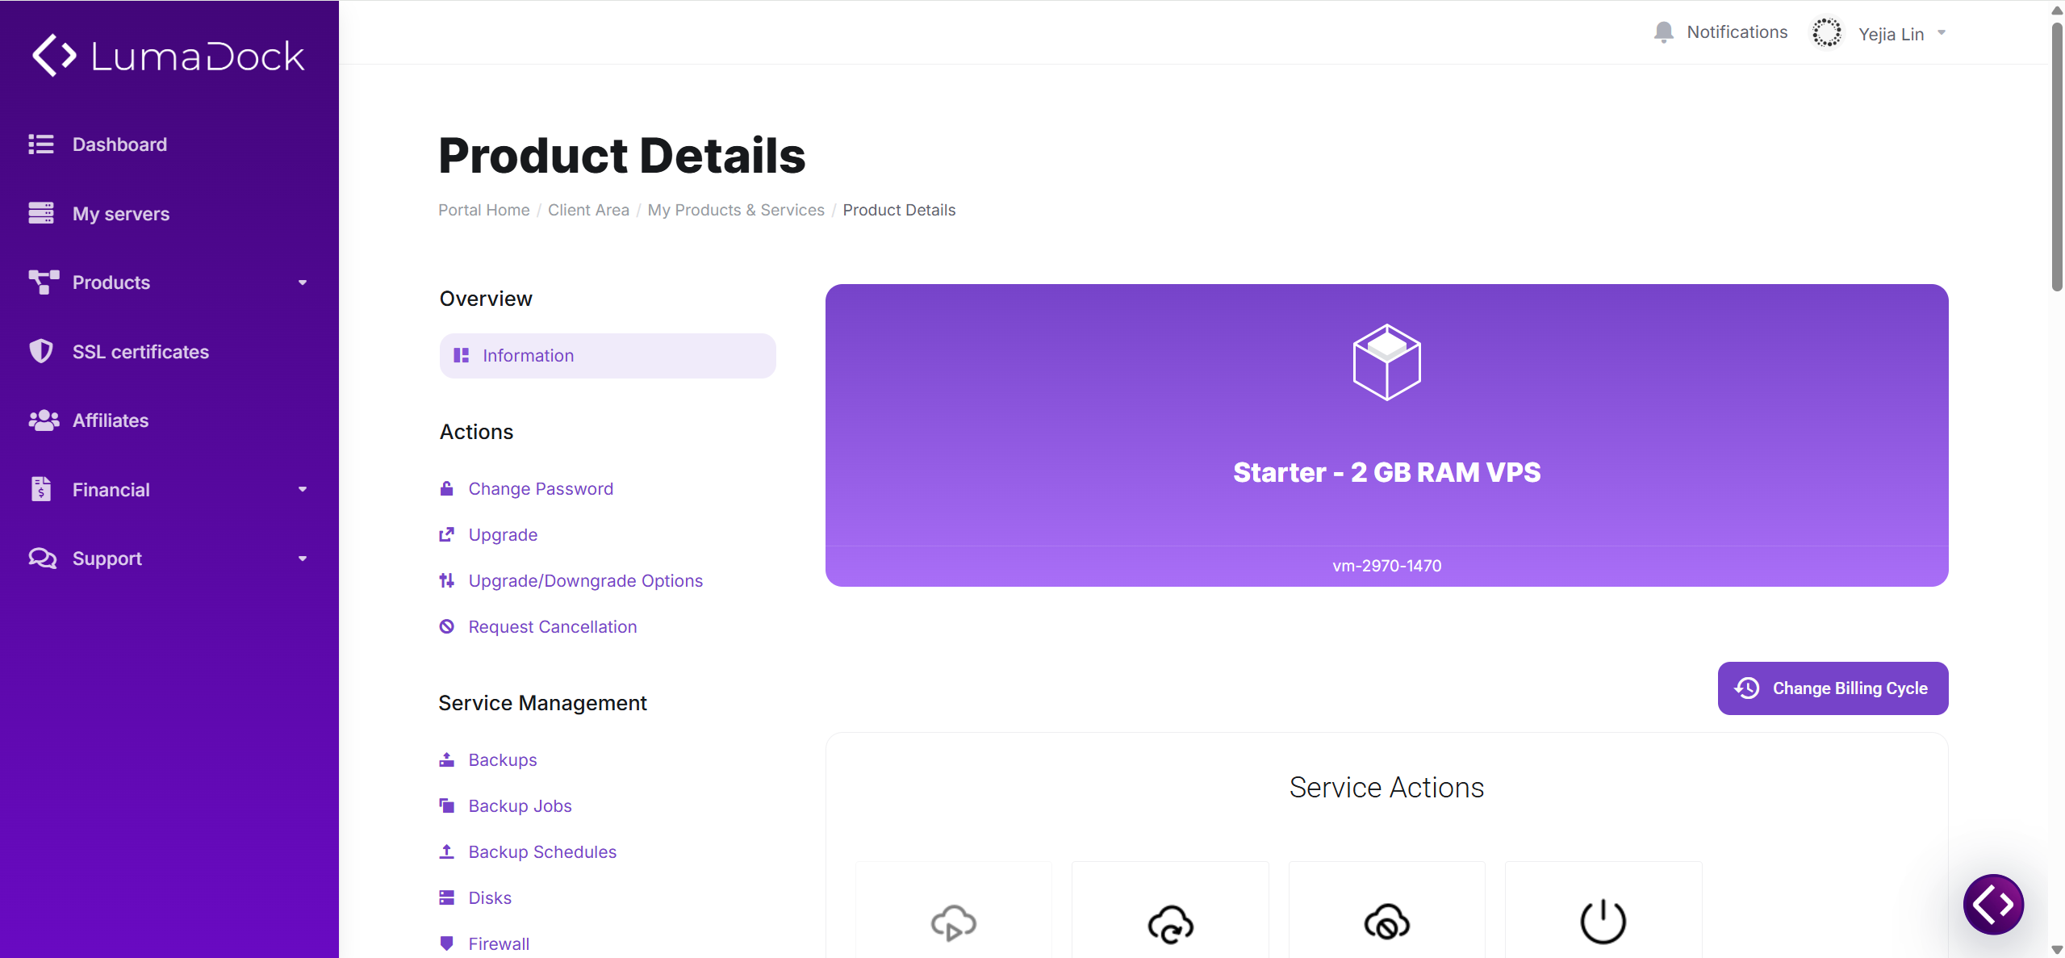Expand the Products sidebar menu

[169, 282]
